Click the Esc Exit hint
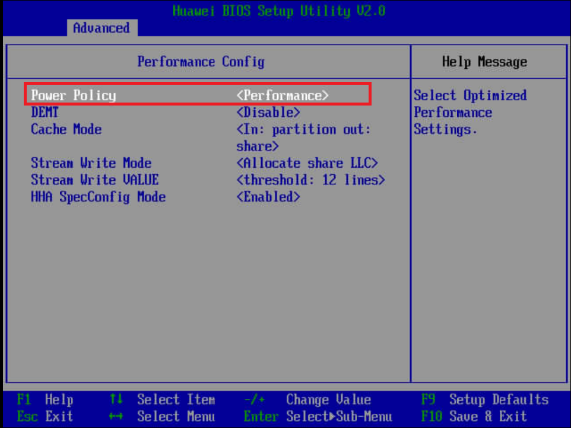571x428 pixels. [x=45, y=417]
